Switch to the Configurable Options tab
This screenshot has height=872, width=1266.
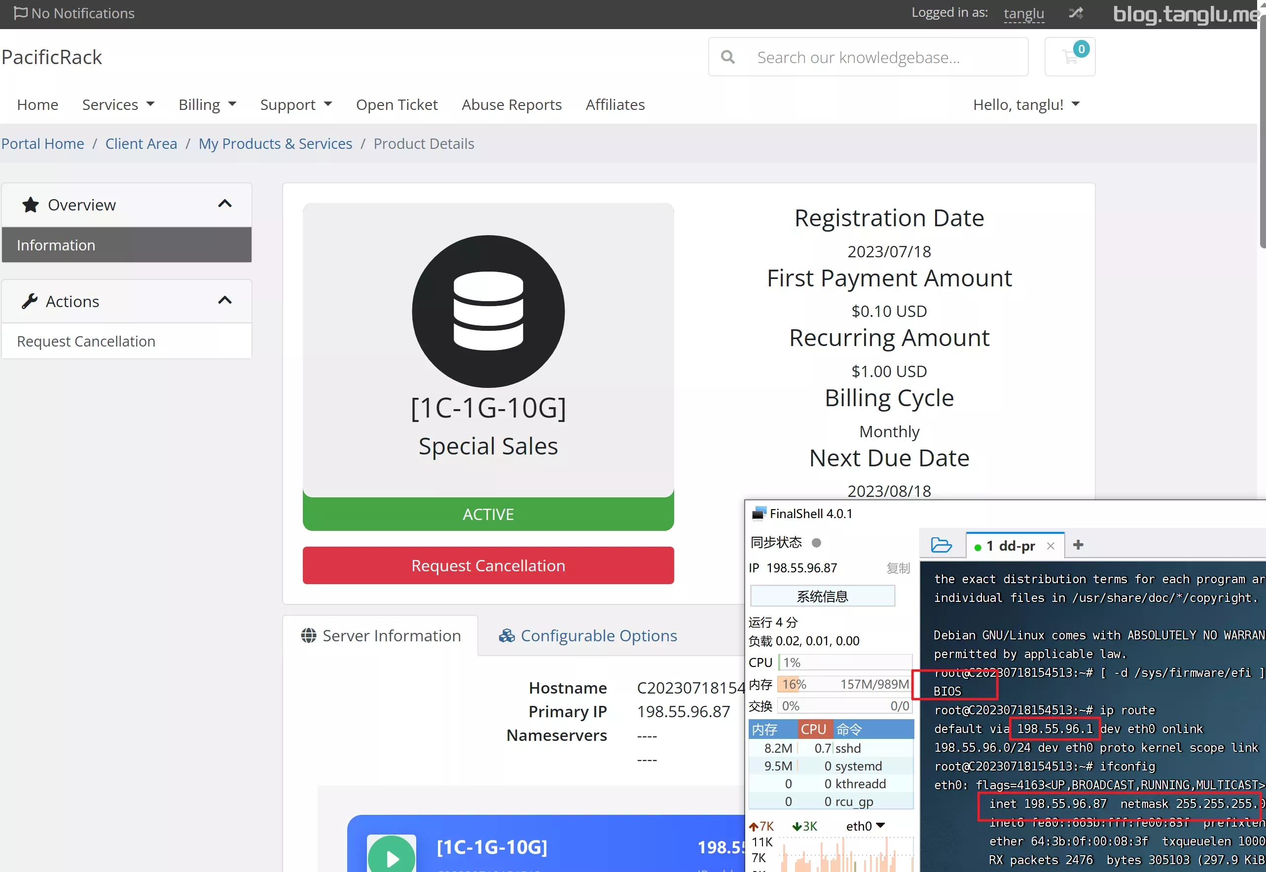point(588,635)
